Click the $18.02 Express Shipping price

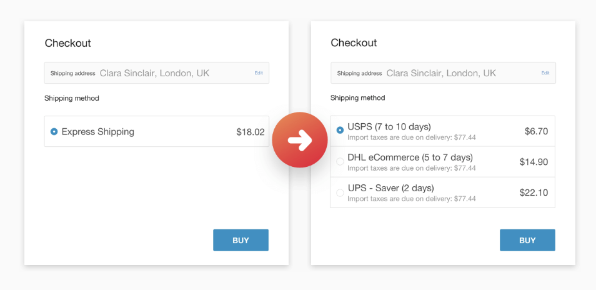pyautogui.click(x=251, y=132)
